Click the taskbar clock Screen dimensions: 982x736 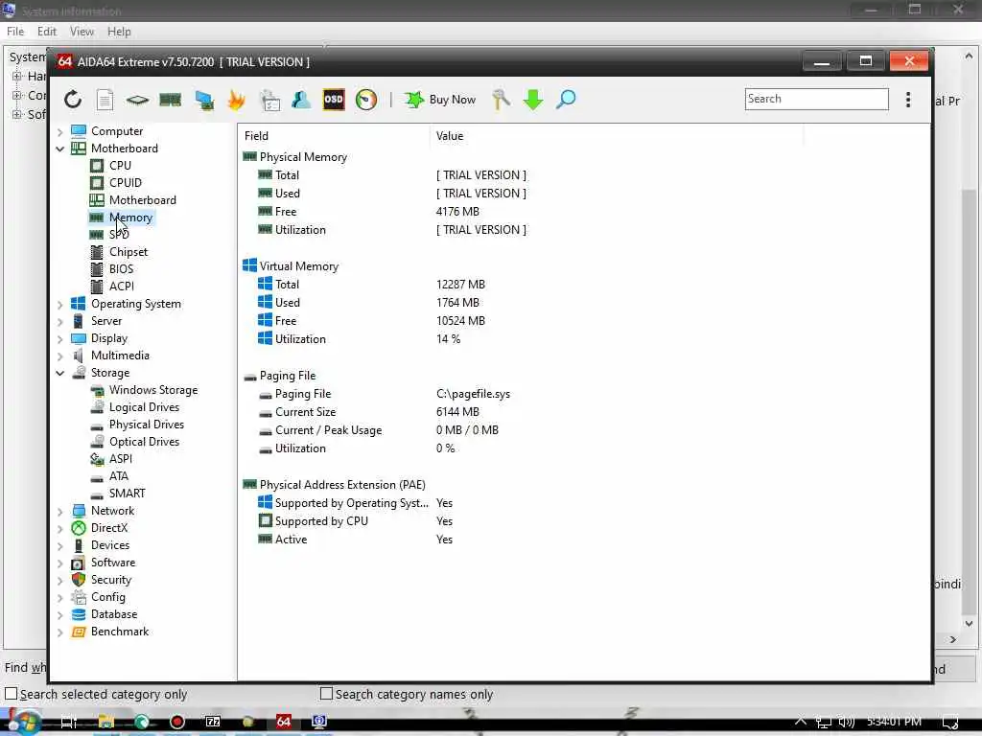tap(894, 722)
